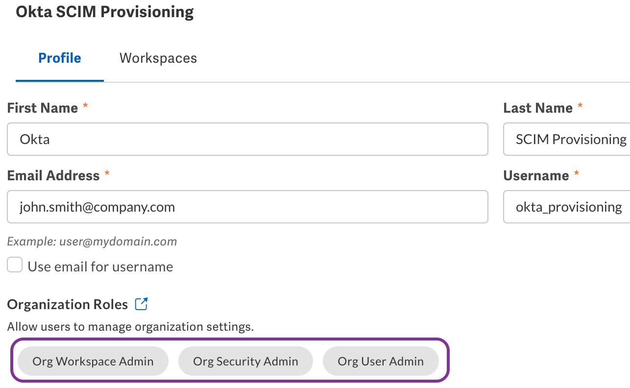
Task: Click the Email Address label
Action: 53,175
